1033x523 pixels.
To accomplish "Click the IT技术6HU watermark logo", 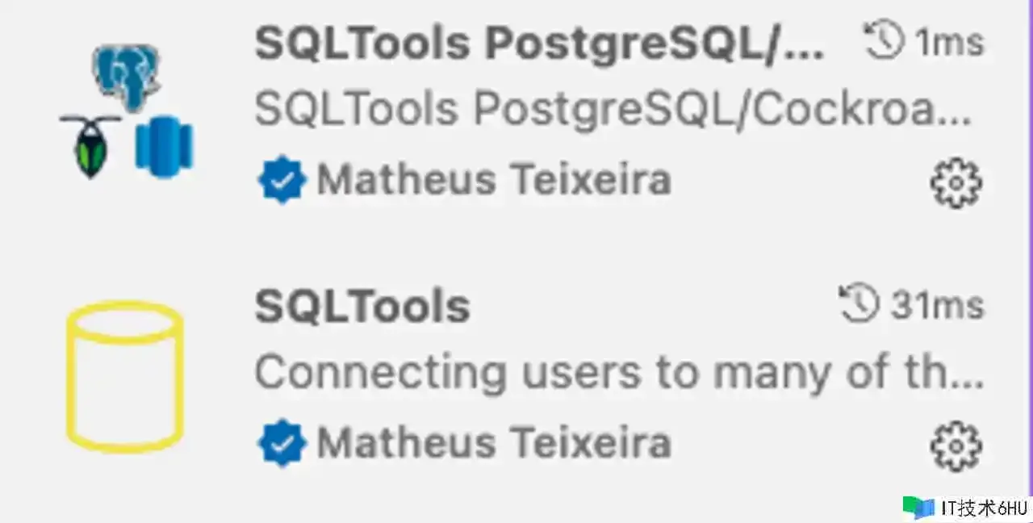I will [x=918, y=507].
